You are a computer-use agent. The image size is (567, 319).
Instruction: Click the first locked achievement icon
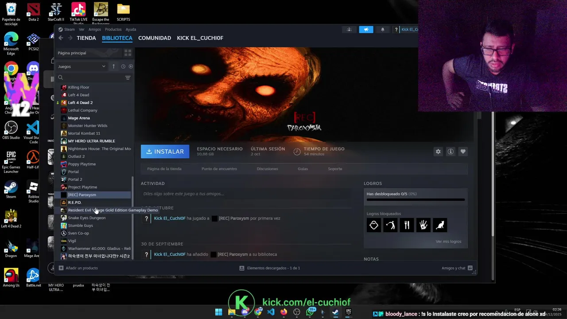[374, 225]
